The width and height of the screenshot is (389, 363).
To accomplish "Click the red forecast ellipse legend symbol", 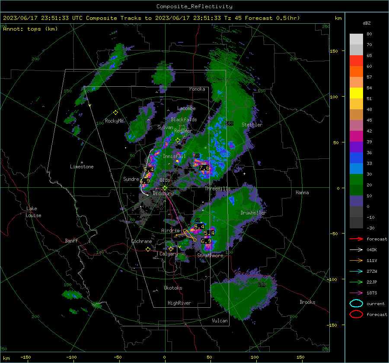I will [x=356, y=314].
